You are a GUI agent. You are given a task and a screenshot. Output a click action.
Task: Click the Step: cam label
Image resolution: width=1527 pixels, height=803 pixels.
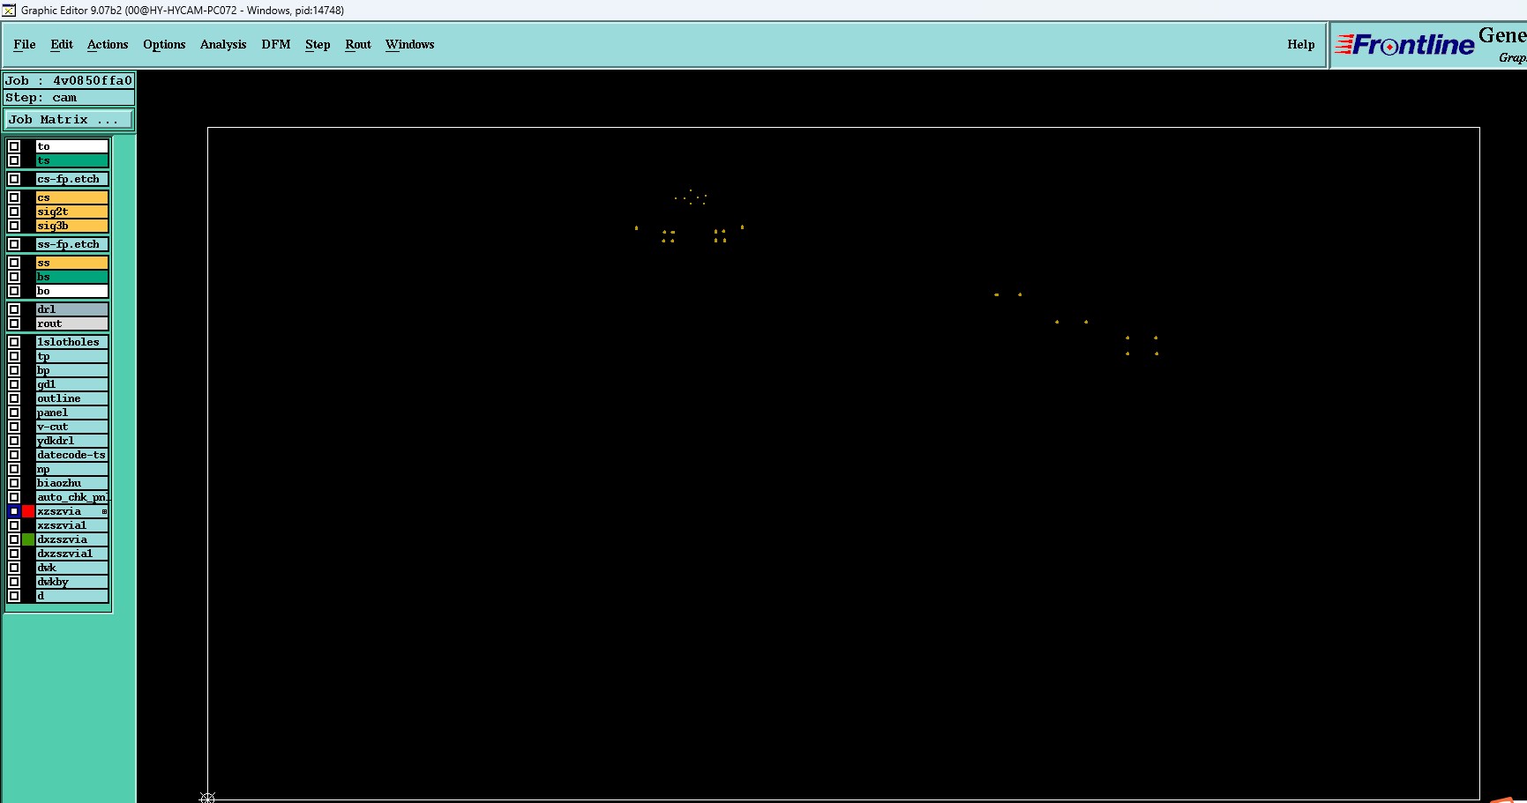click(69, 98)
